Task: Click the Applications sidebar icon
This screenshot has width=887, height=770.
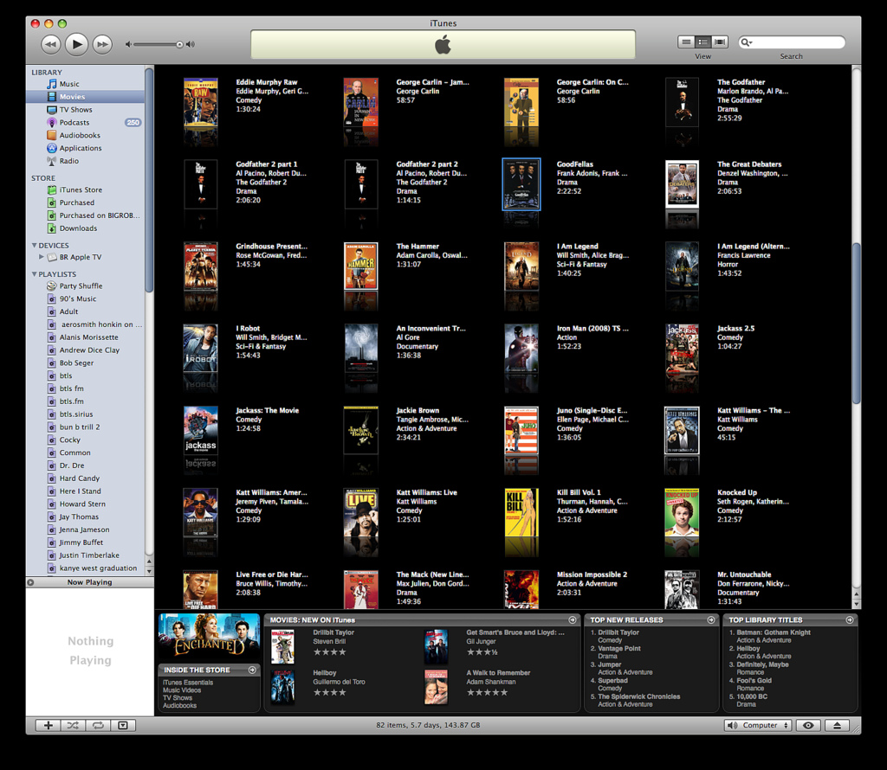Action: pyautogui.click(x=51, y=148)
